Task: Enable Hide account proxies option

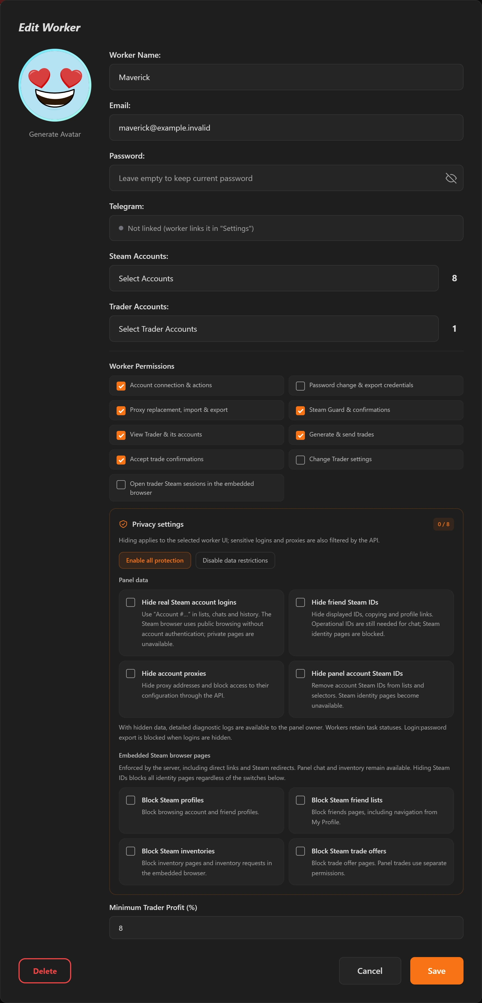Action: tap(130, 674)
